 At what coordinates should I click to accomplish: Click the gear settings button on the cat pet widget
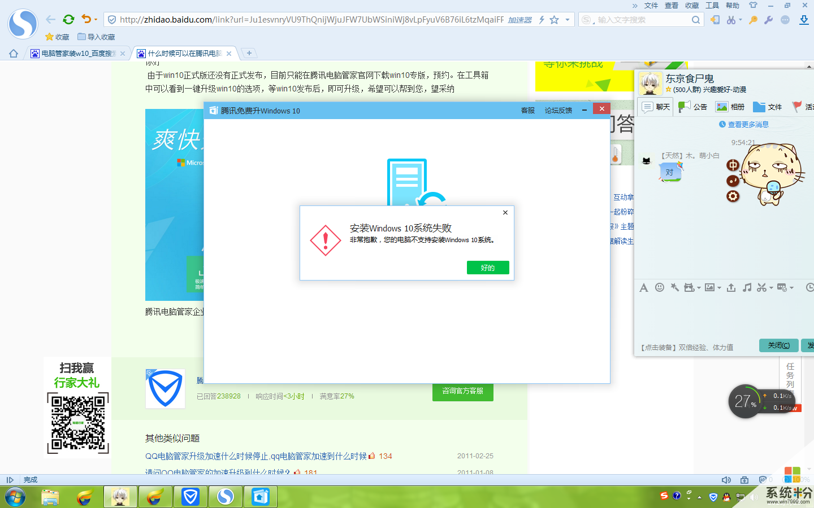[733, 196]
